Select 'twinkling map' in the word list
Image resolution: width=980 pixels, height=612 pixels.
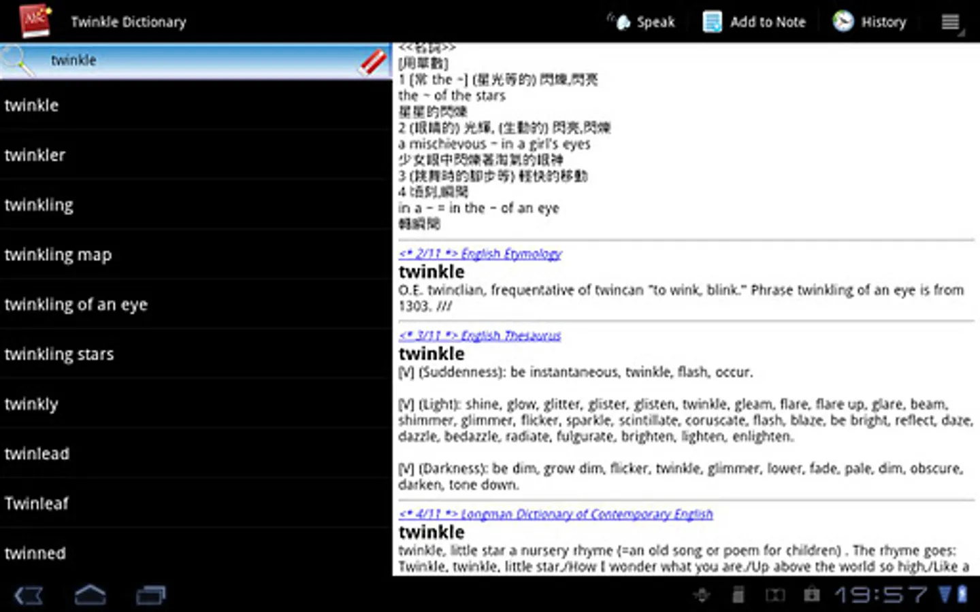(x=195, y=254)
